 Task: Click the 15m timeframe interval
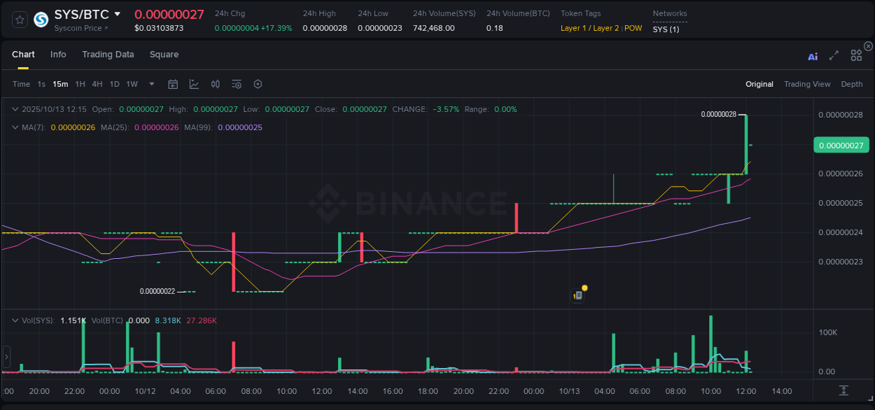tap(60, 84)
